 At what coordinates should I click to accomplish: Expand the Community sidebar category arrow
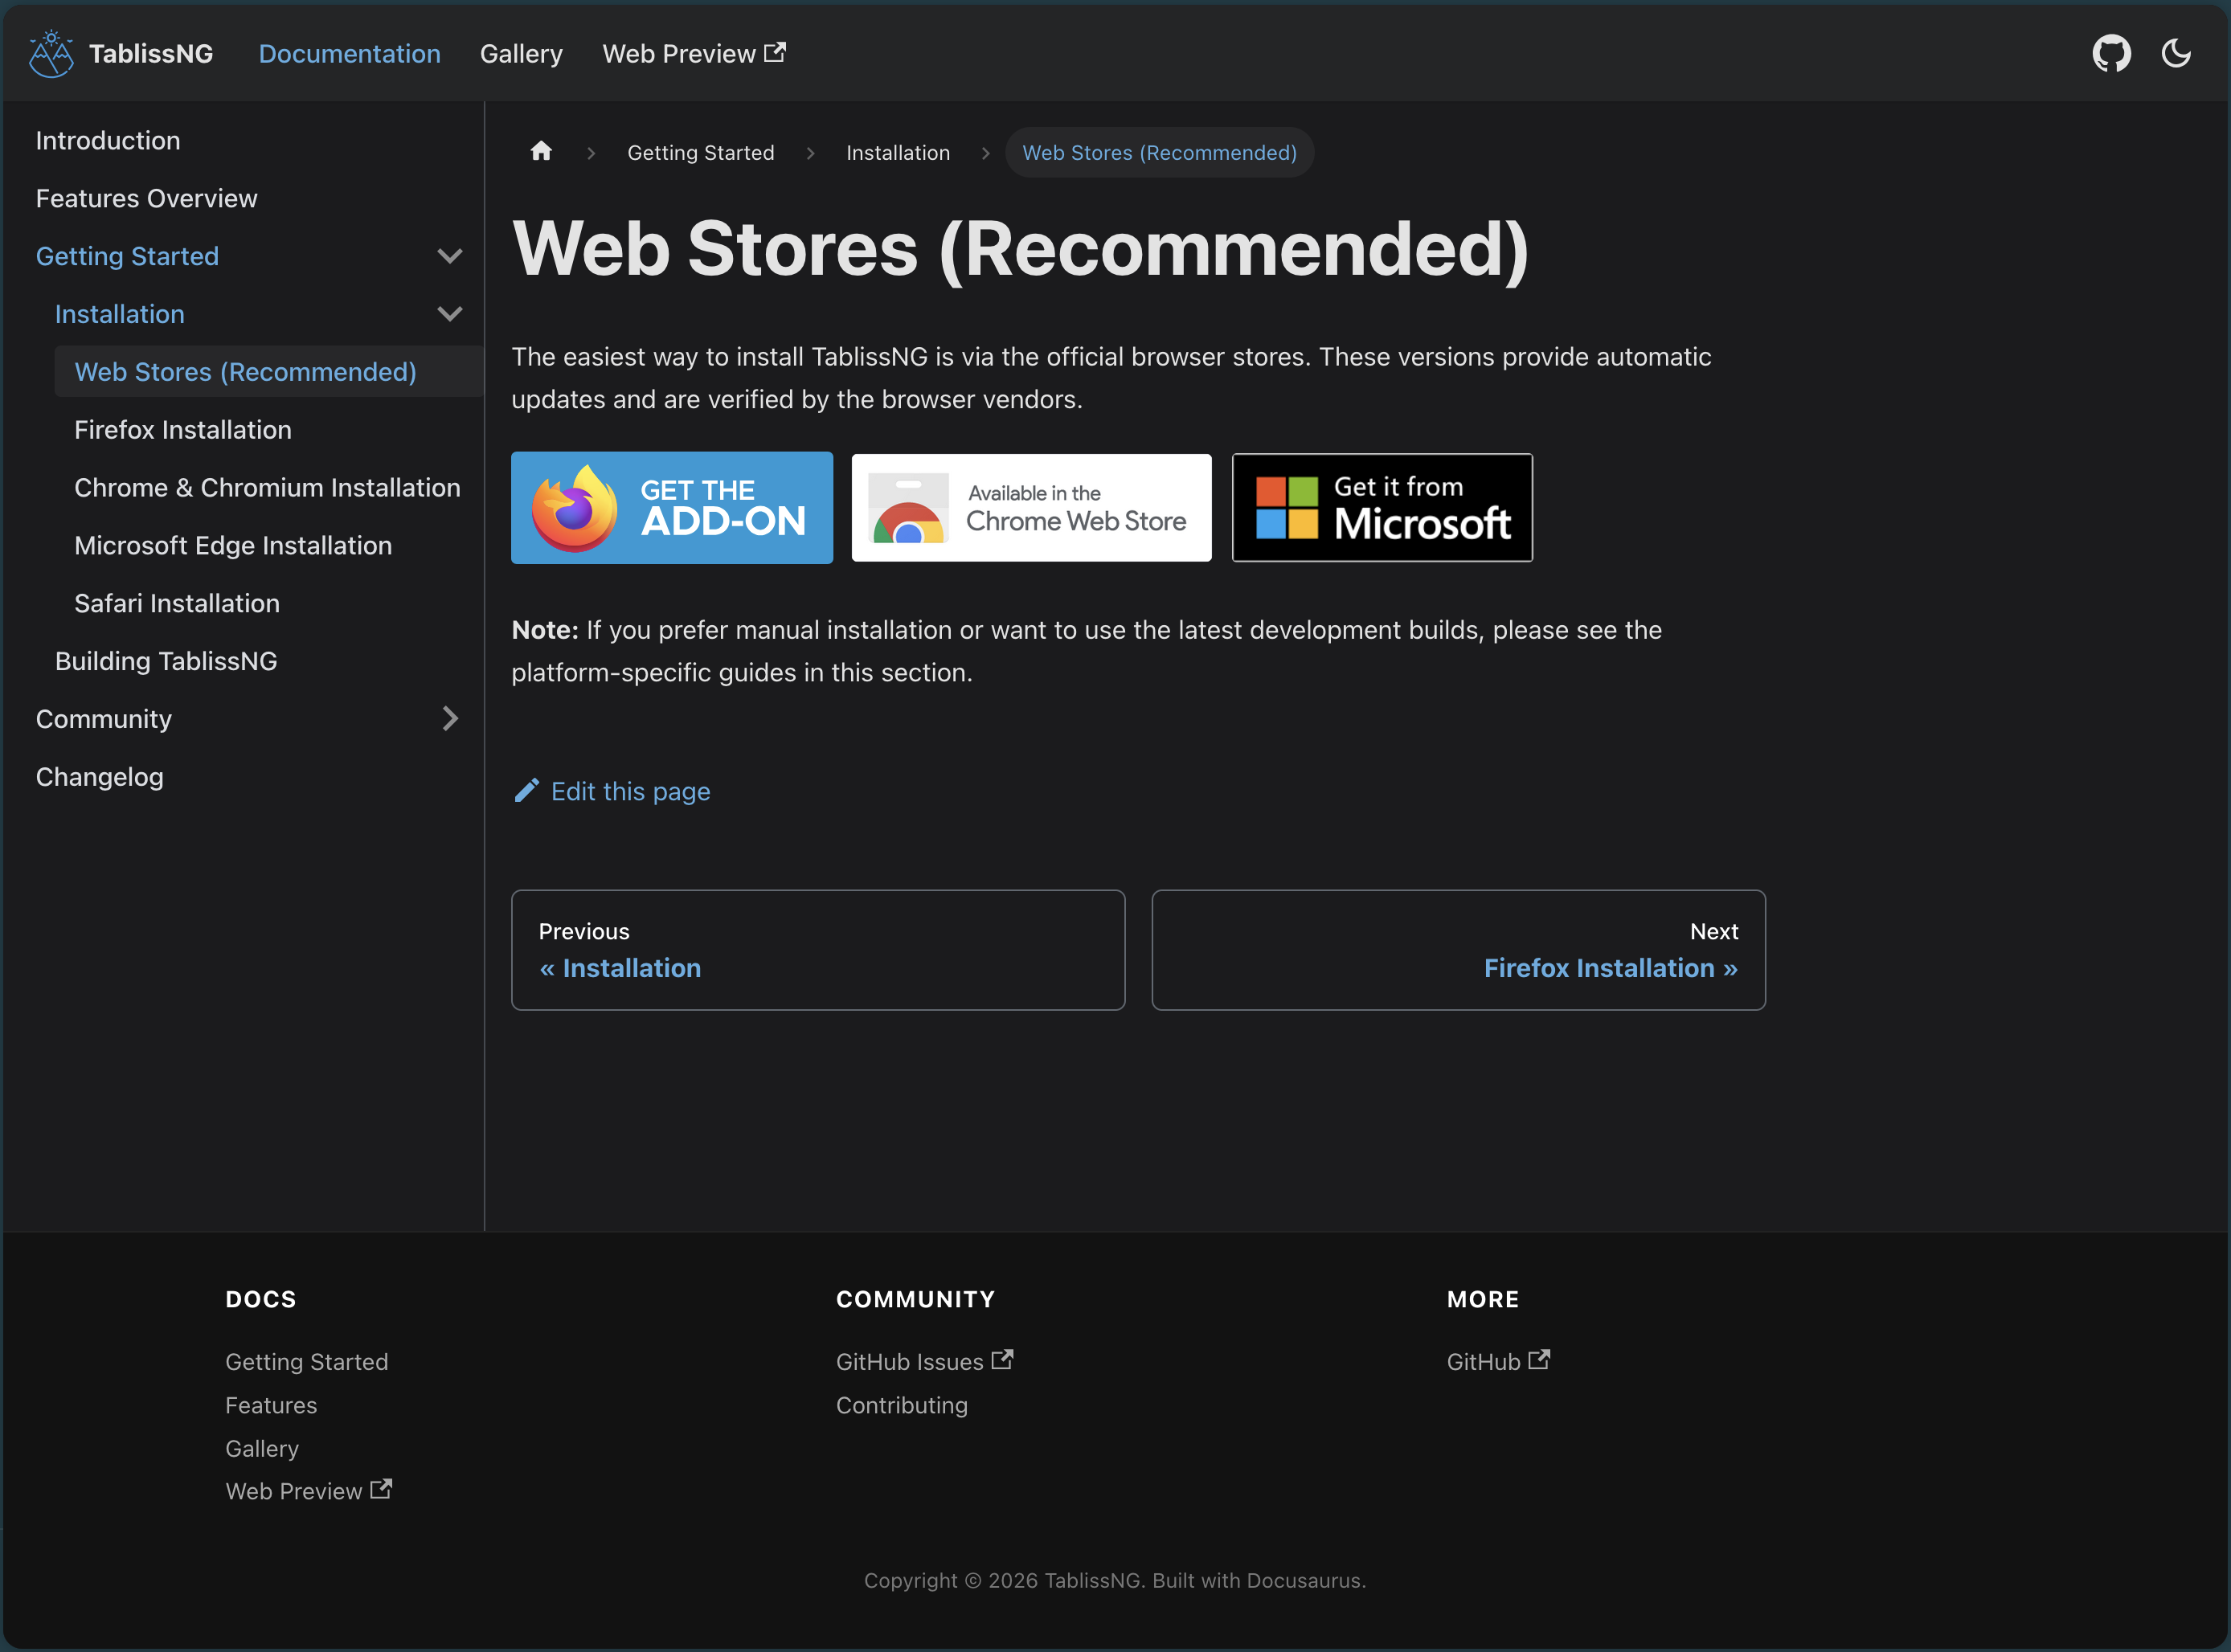450,719
